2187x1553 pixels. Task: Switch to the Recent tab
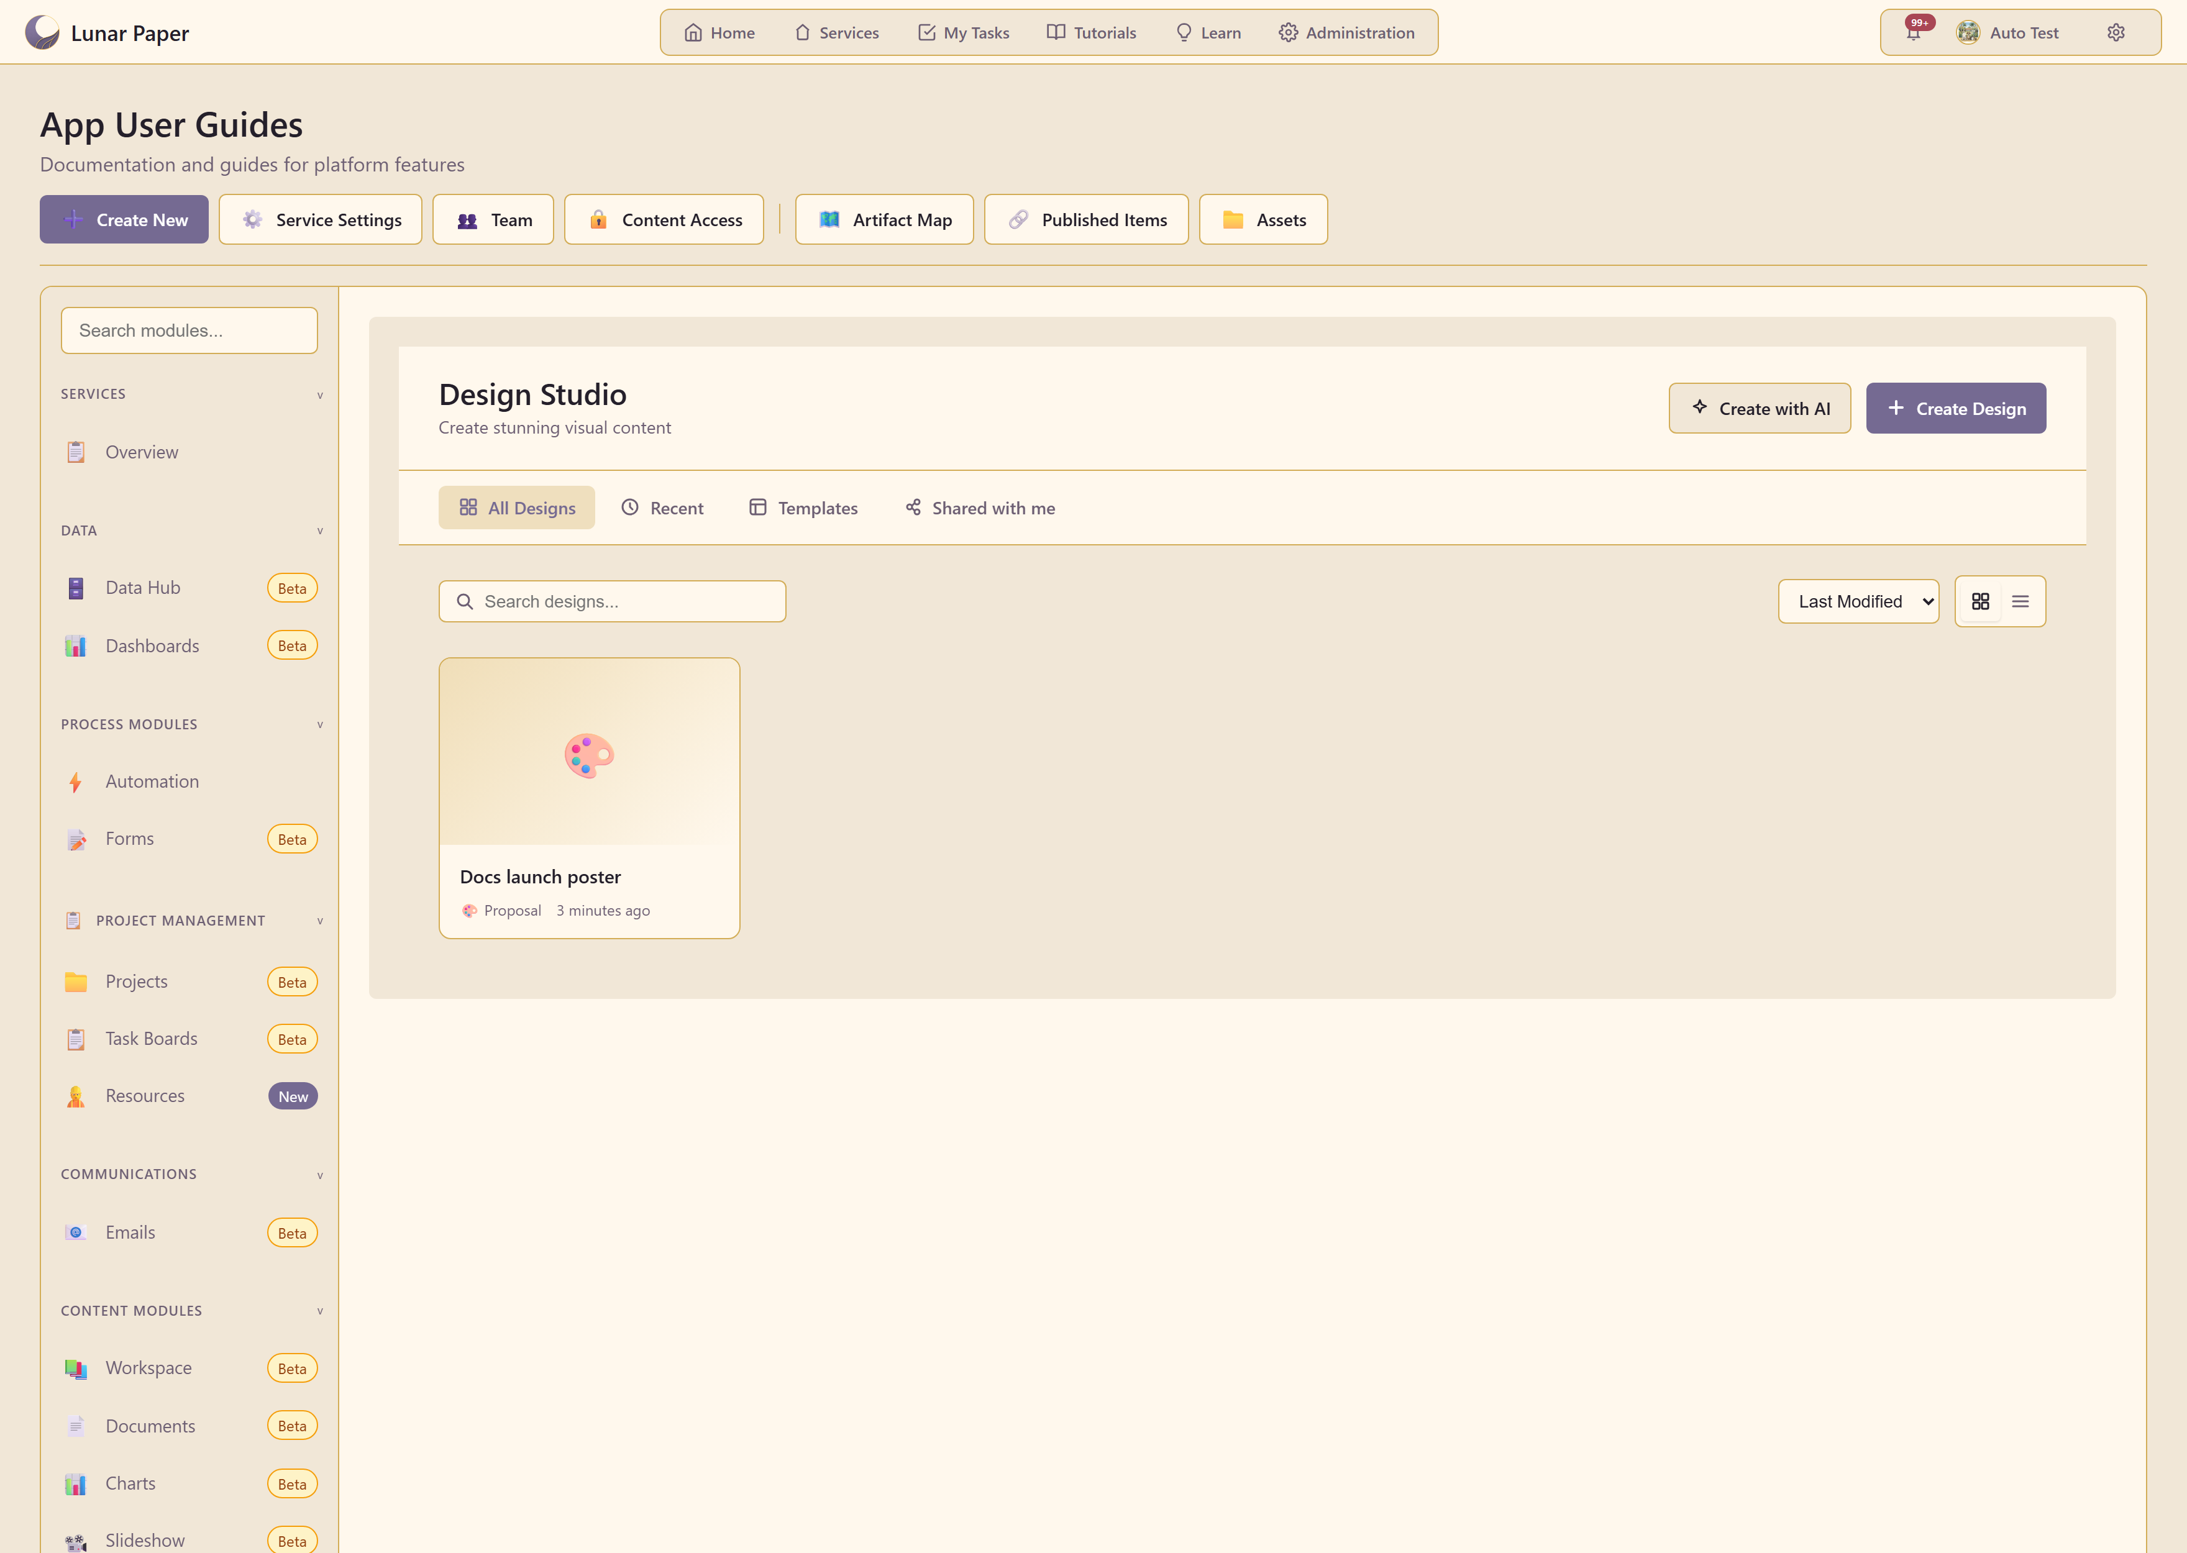point(662,508)
